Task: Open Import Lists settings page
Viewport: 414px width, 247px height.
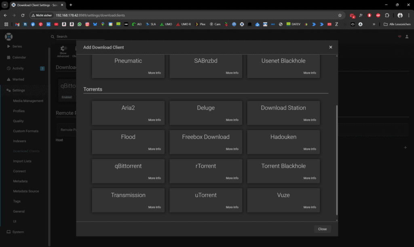Action: pyautogui.click(x=22, y=161)
